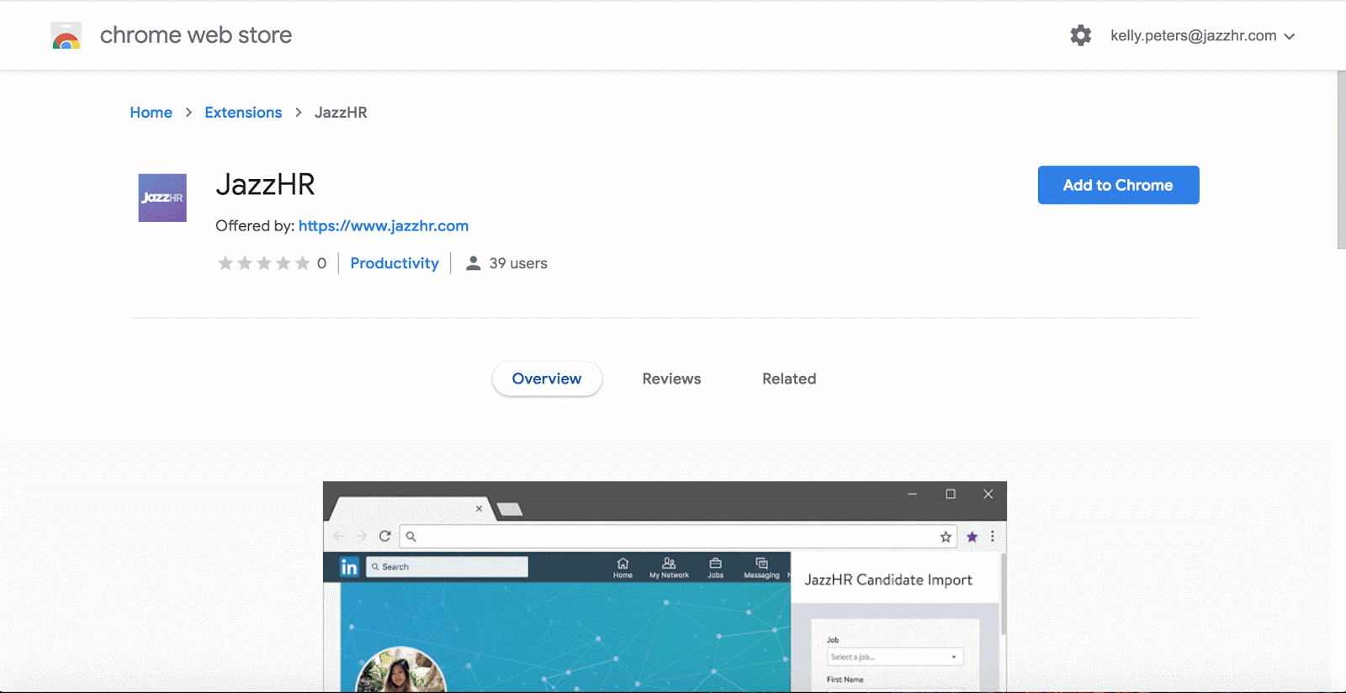Click the JazzHR breadcrumb text

(341, 113)
